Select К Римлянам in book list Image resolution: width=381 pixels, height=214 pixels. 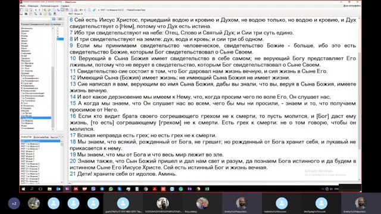point(27,75)
